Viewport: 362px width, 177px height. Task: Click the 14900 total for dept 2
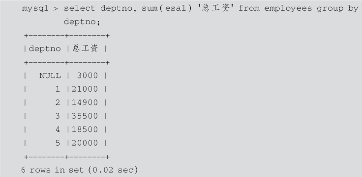coord(85,102)
